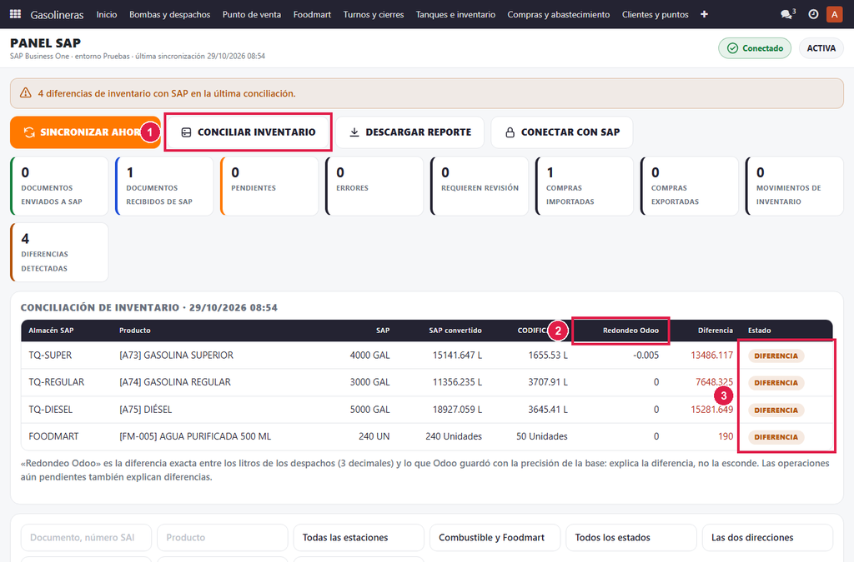Click the SAP convertido column header

[x=455, y=331]
